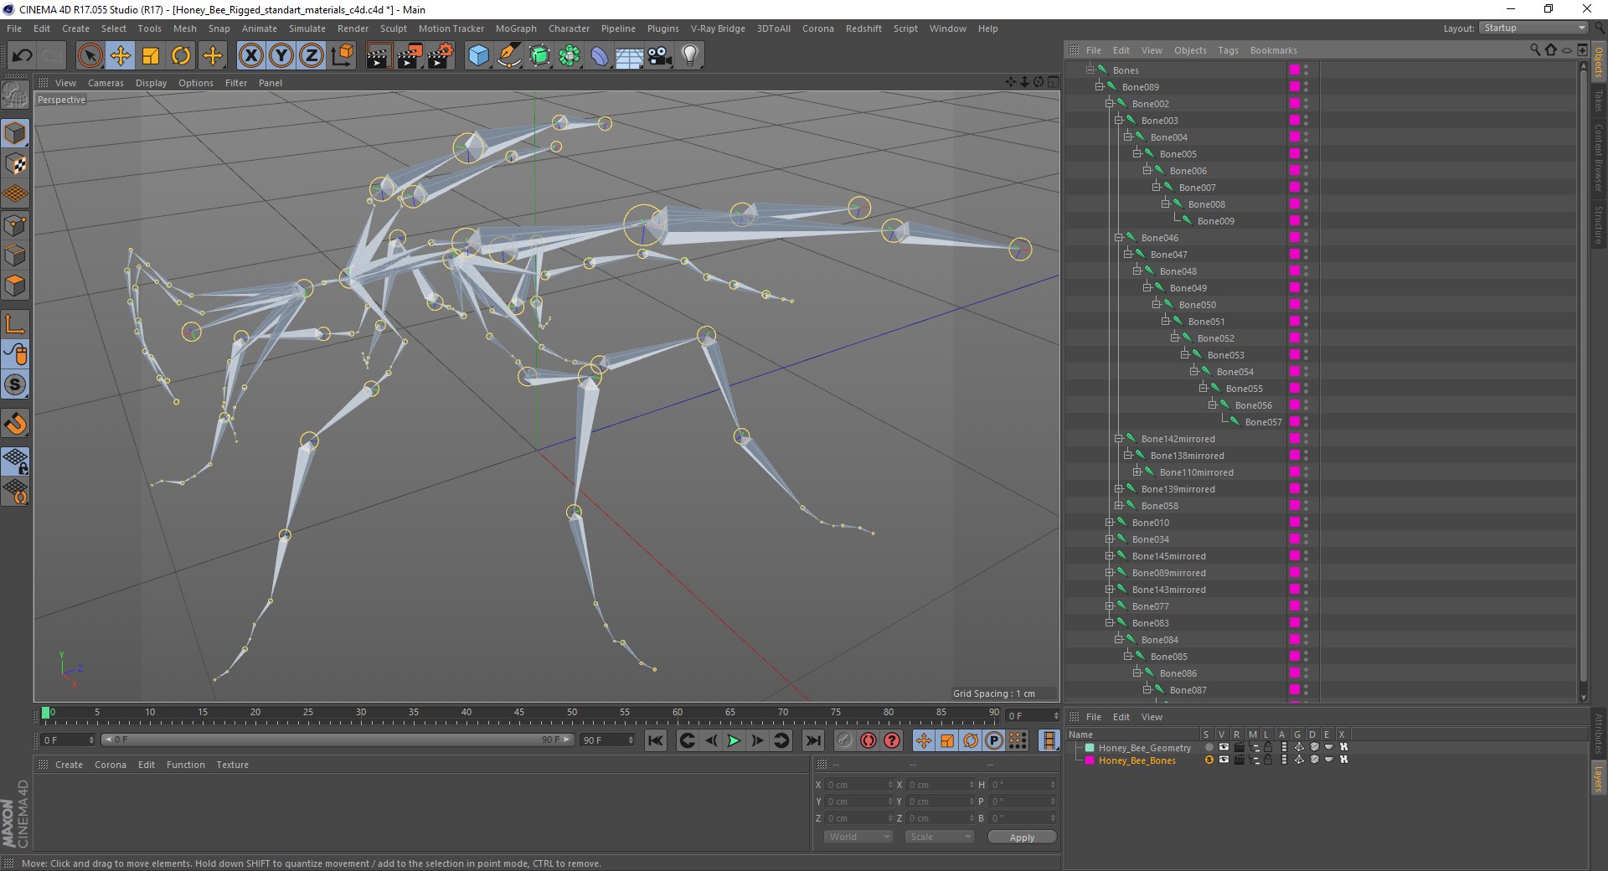Toggle X axis lock
This screenshot has height=871, width=1608.
click(x=250, y=56)
